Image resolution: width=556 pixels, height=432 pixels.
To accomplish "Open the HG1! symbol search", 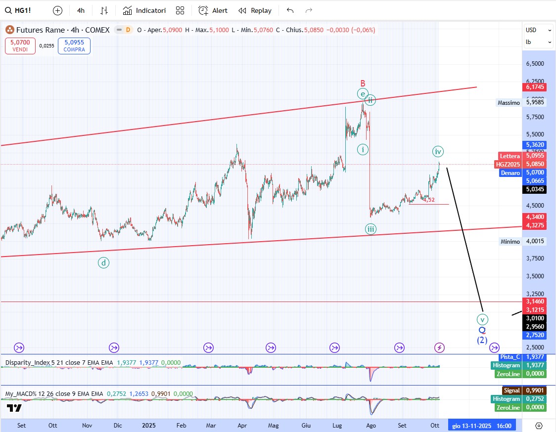I will (19, 10).
